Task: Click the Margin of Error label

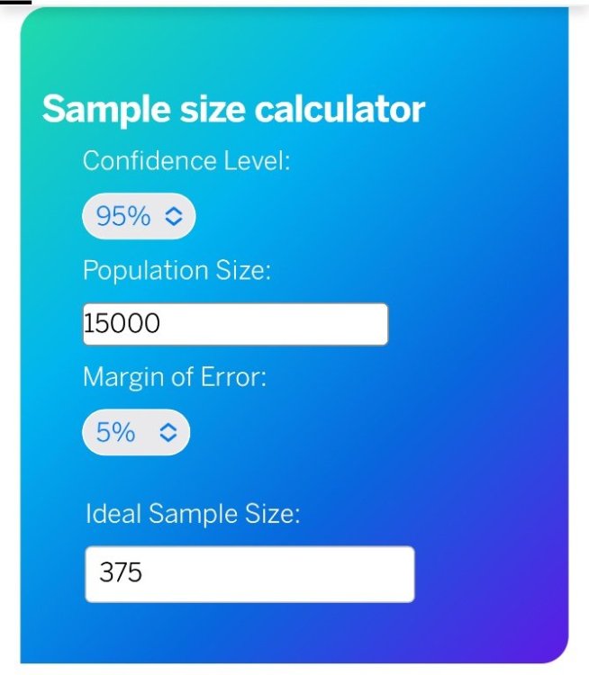Action: (x=175, y=377)
